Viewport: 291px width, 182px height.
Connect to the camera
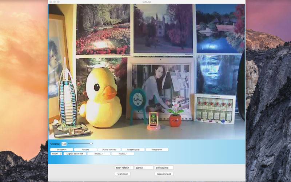[123, 174]
